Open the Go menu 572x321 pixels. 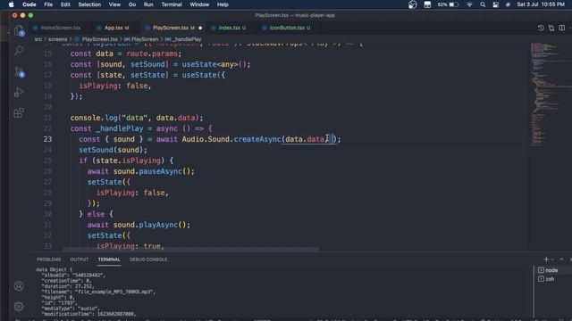tap(132, 4)
